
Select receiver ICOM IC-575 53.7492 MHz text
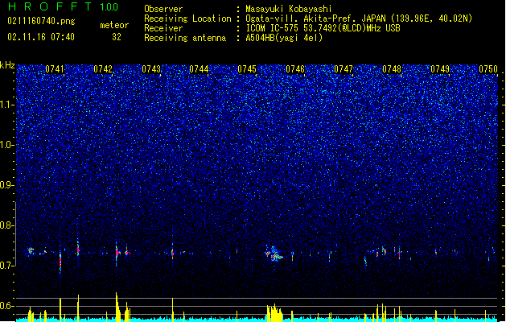coord(323,28)
